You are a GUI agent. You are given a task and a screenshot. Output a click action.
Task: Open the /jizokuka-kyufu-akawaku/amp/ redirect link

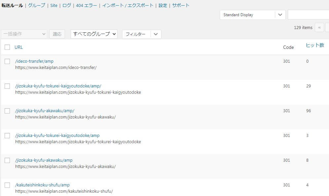(45, 111)
